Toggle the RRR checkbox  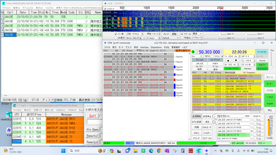pyautogui.click(x=251, y=116)
